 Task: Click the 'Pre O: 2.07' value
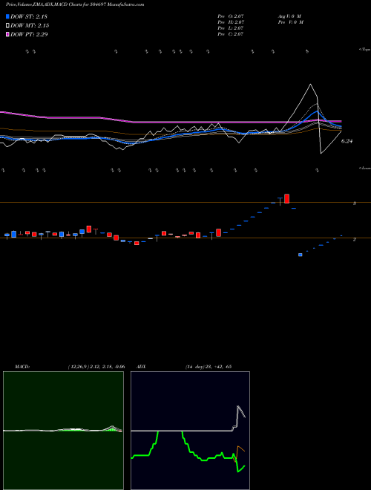coord(231,16)
